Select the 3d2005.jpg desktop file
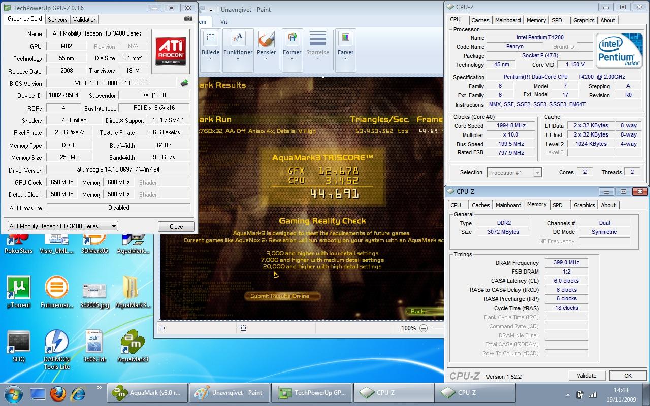Viewport: 650px width, 406px height. [x=94, y=294]
